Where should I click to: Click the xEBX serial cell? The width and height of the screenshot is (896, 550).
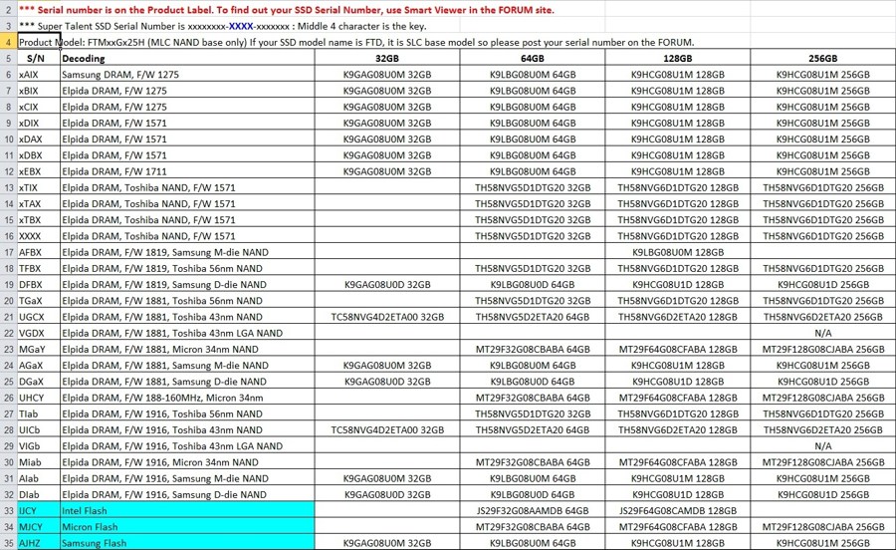click(38, 171)
